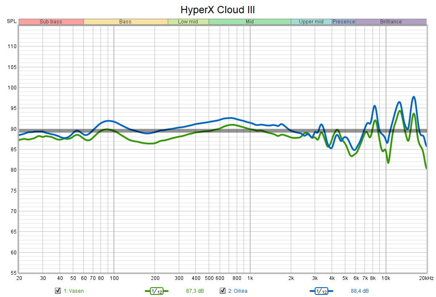This screenshot has width=436, height=297.
Task: Click the 75 value on SPL axis
Action: pos(14,190)
